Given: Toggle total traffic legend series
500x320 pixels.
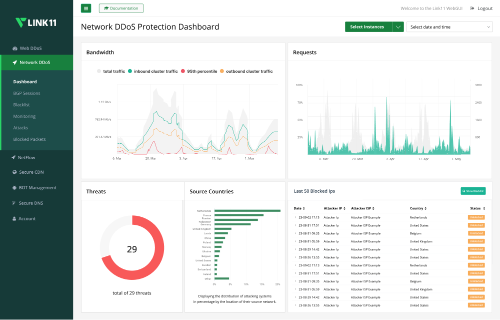Looking at the screenshot, I should [x=111, y=71].
